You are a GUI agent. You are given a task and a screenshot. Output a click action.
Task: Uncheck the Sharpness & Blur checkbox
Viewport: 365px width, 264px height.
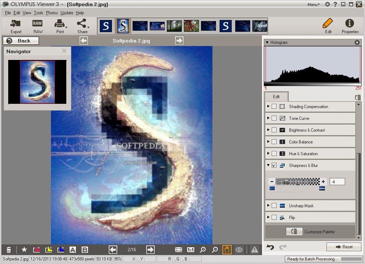(274, 166)
